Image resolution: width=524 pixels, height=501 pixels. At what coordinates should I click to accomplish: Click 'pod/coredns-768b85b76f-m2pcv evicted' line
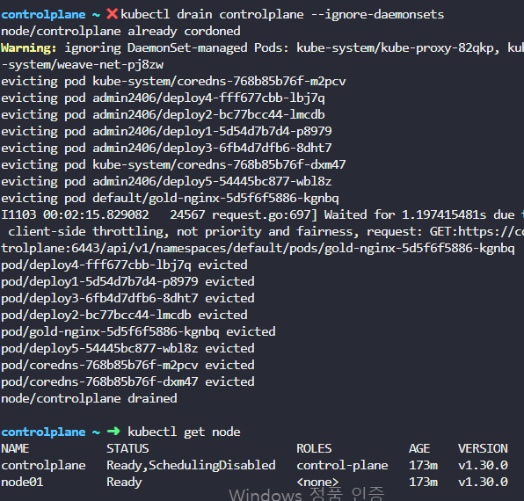[x=127, y=366]
